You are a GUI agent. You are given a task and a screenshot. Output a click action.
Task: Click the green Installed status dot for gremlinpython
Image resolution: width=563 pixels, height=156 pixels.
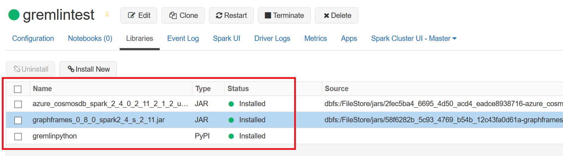point(231,136)
